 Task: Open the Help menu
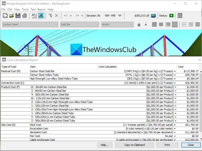click(x=50, y=9)
